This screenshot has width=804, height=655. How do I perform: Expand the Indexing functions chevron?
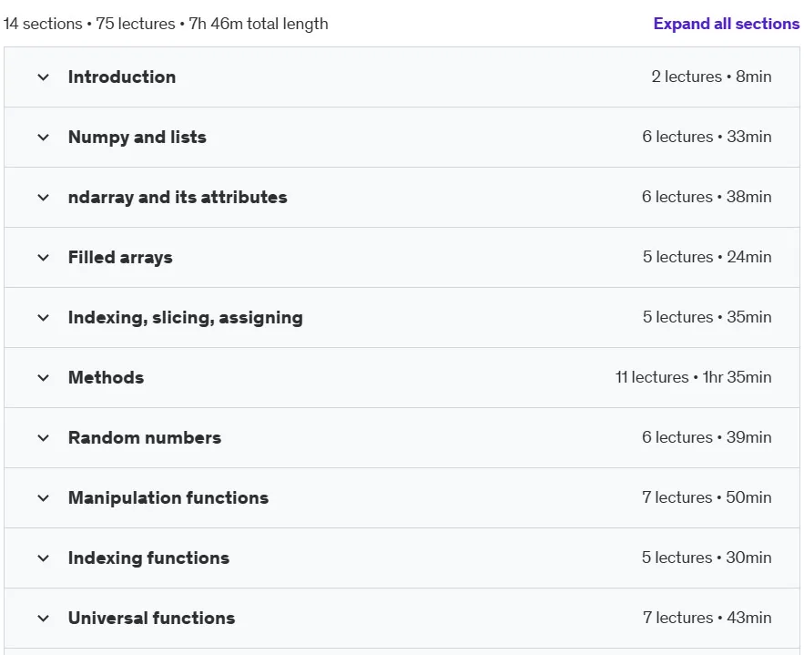[44, 558]
